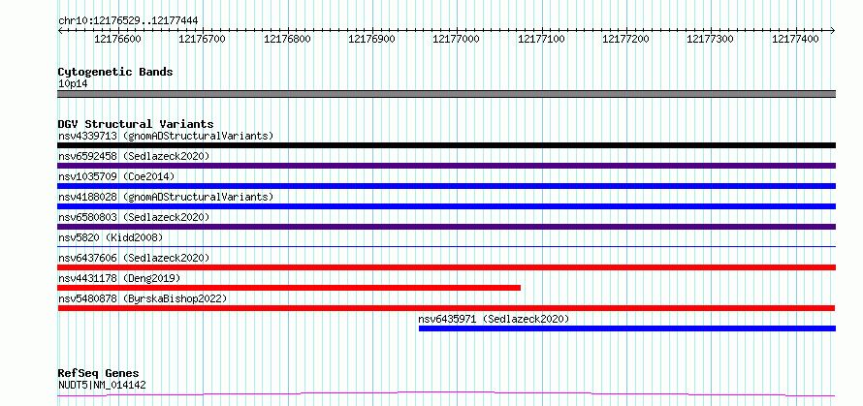Select the RefSeq Genes track title
Screen dimensions: 863x406
click(98, 374)
